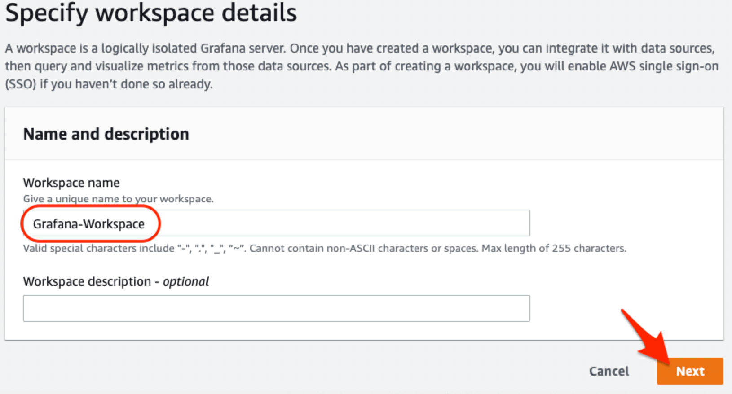This screenshot has width=732, height=394.
Task: Click the Grafana-Workspace text in the name field
Action: pyautogui.click(x=89, y=224)
